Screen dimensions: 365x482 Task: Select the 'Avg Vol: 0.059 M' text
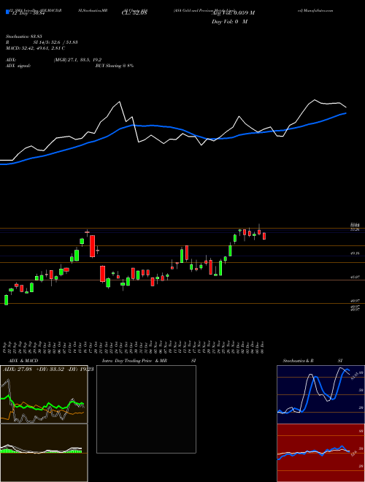click(x=233, y=13)
